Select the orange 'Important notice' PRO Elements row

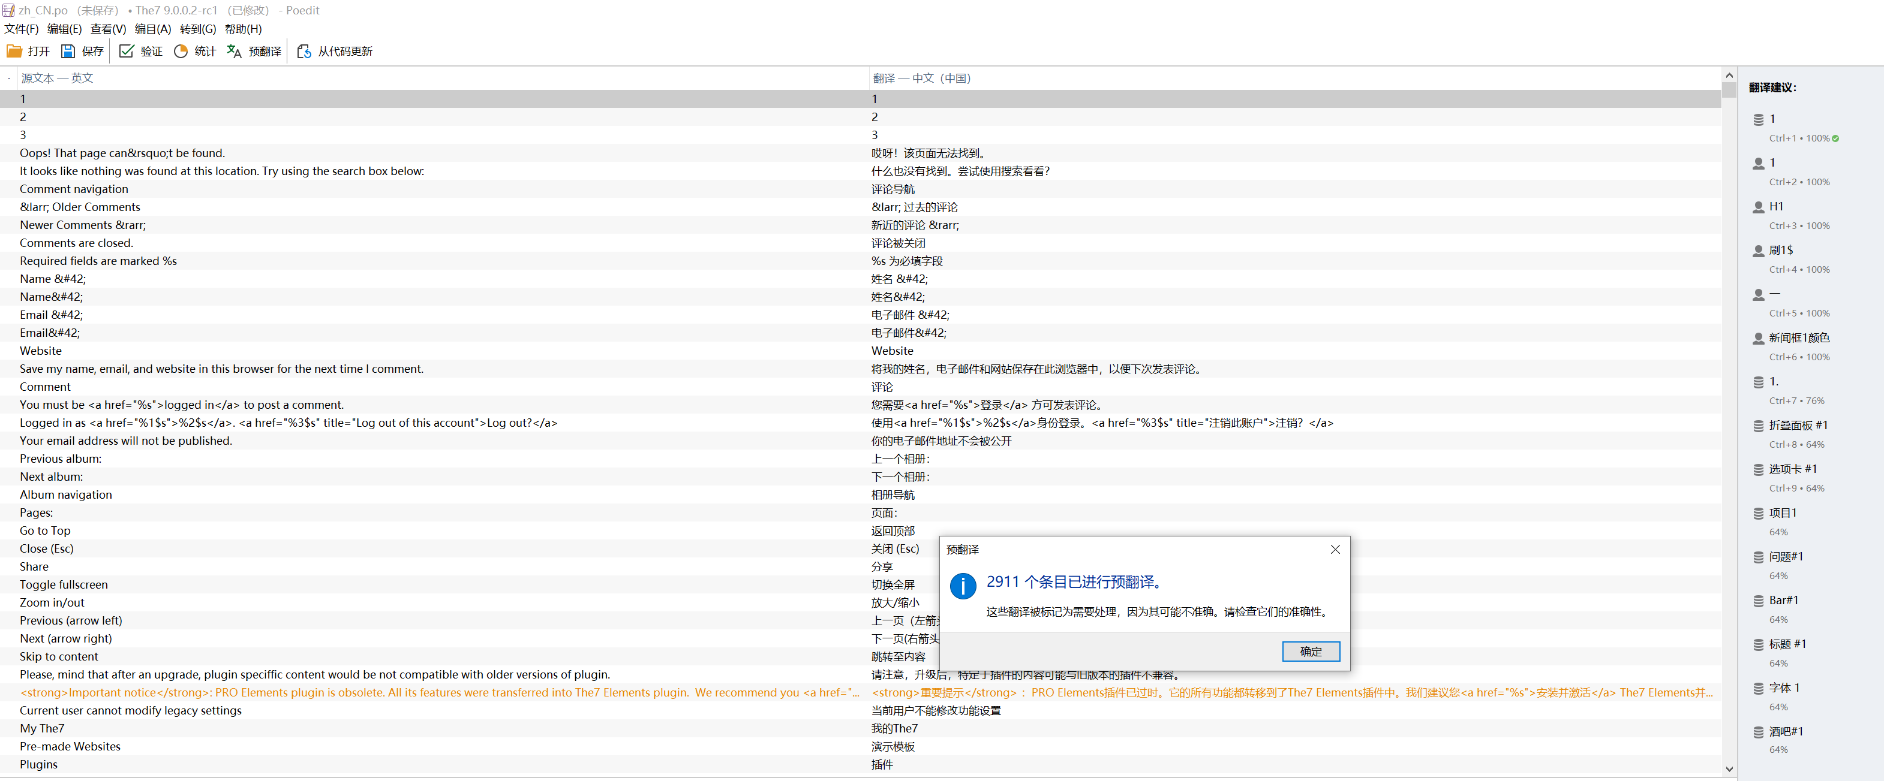(x=439, y=693)
